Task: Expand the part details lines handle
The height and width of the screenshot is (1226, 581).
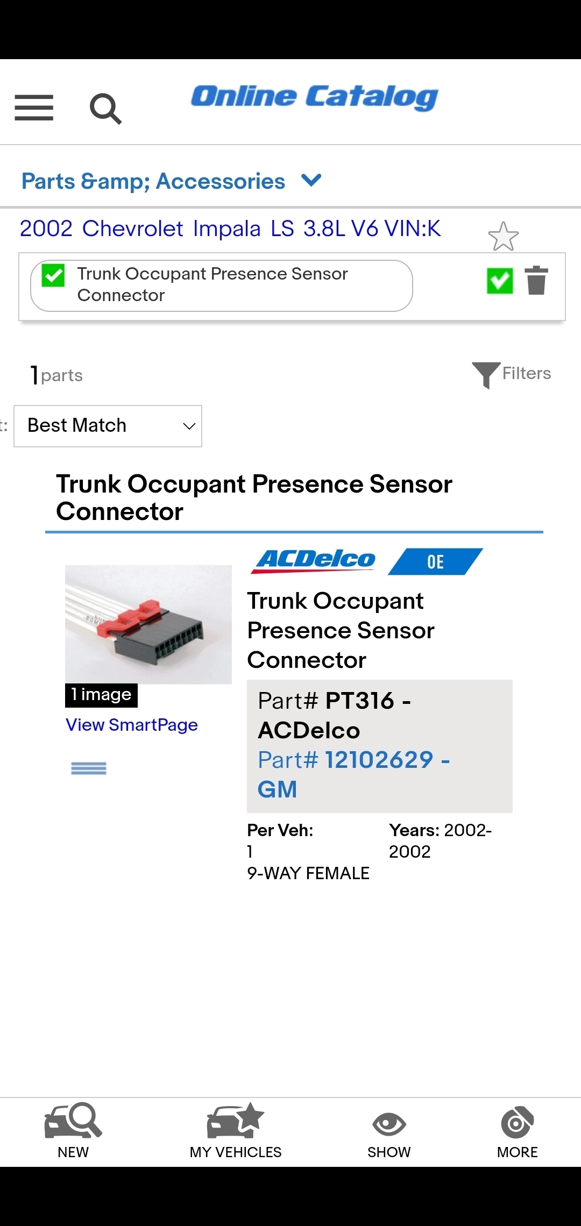Action: pos(89,768)
